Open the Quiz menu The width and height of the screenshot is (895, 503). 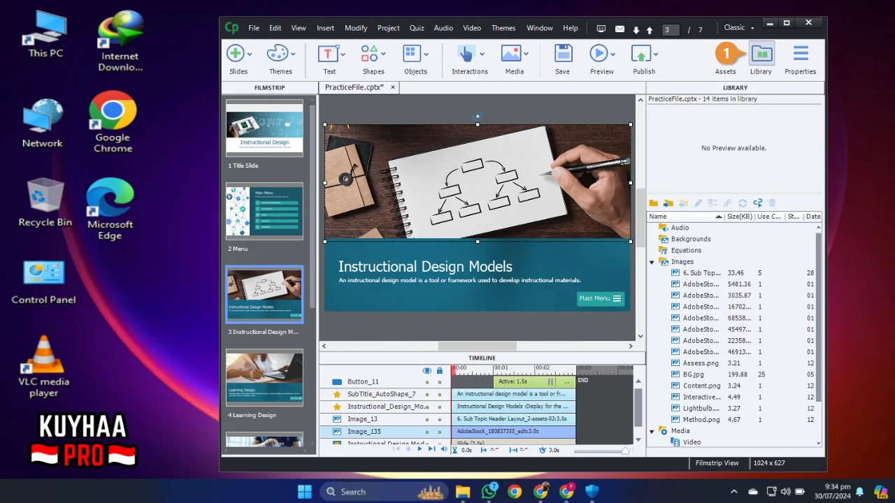(x=417, y=28)
